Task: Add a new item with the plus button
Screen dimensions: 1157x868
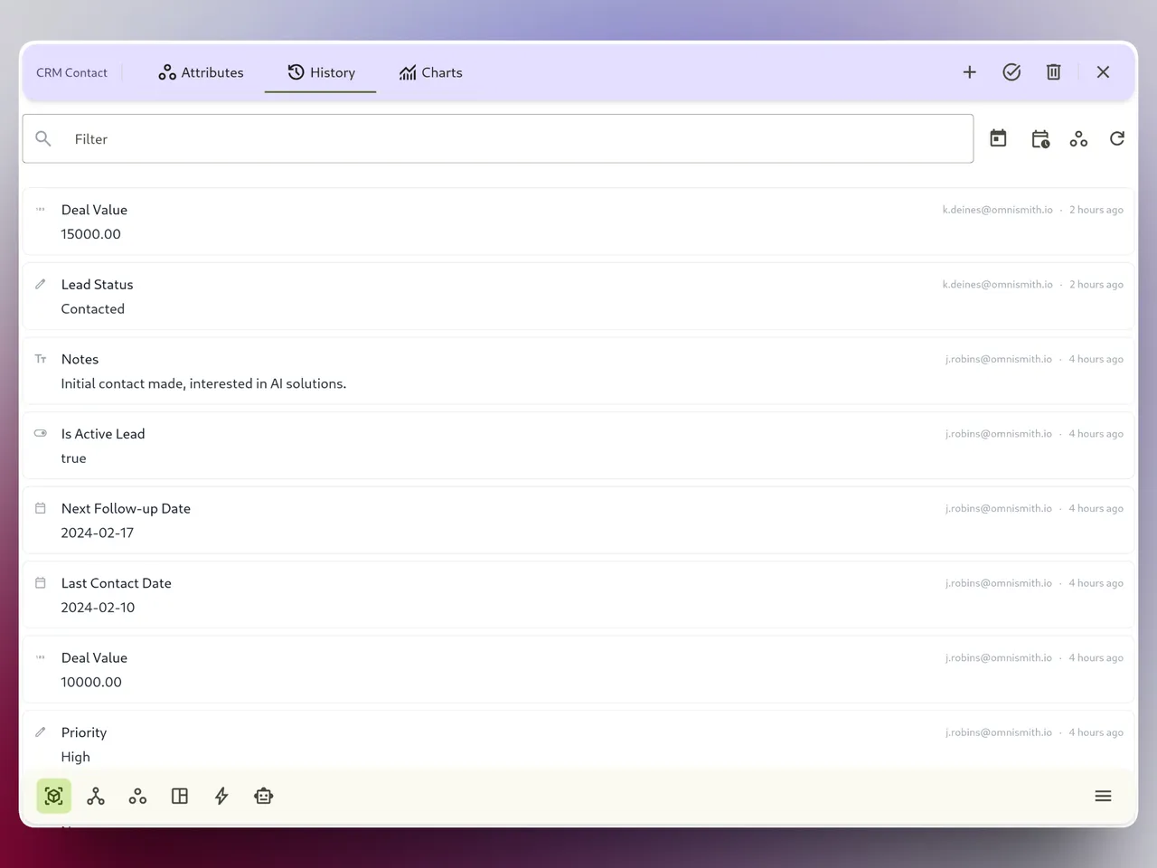Action: (x=969, y=71)
